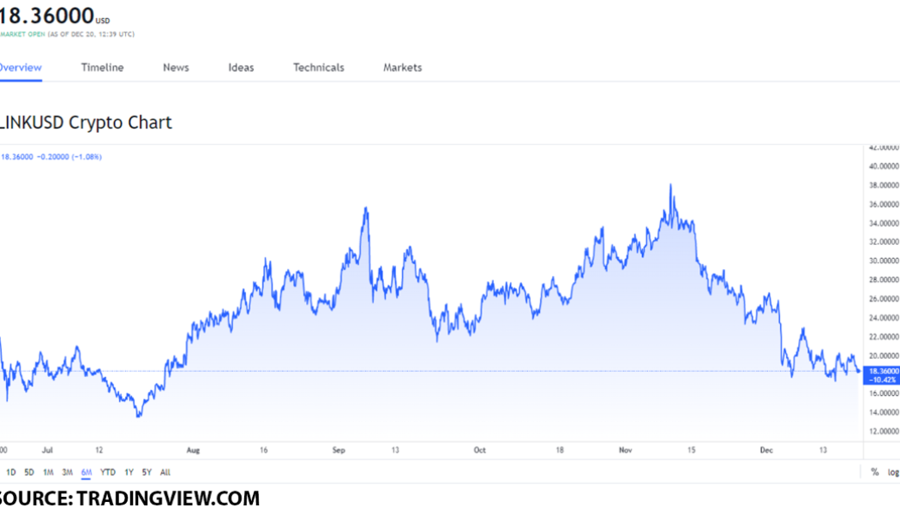This screenshot has width=900, height=514.
Task: Choose the 3M time range
Action: click(x=67, y=472)
